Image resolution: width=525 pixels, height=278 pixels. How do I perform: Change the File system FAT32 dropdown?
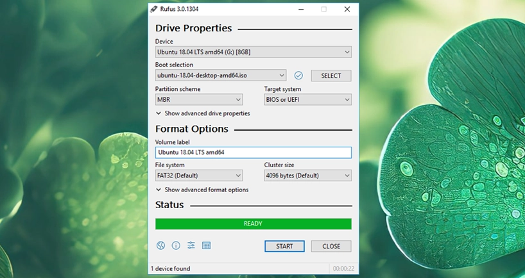coord(198,176)
